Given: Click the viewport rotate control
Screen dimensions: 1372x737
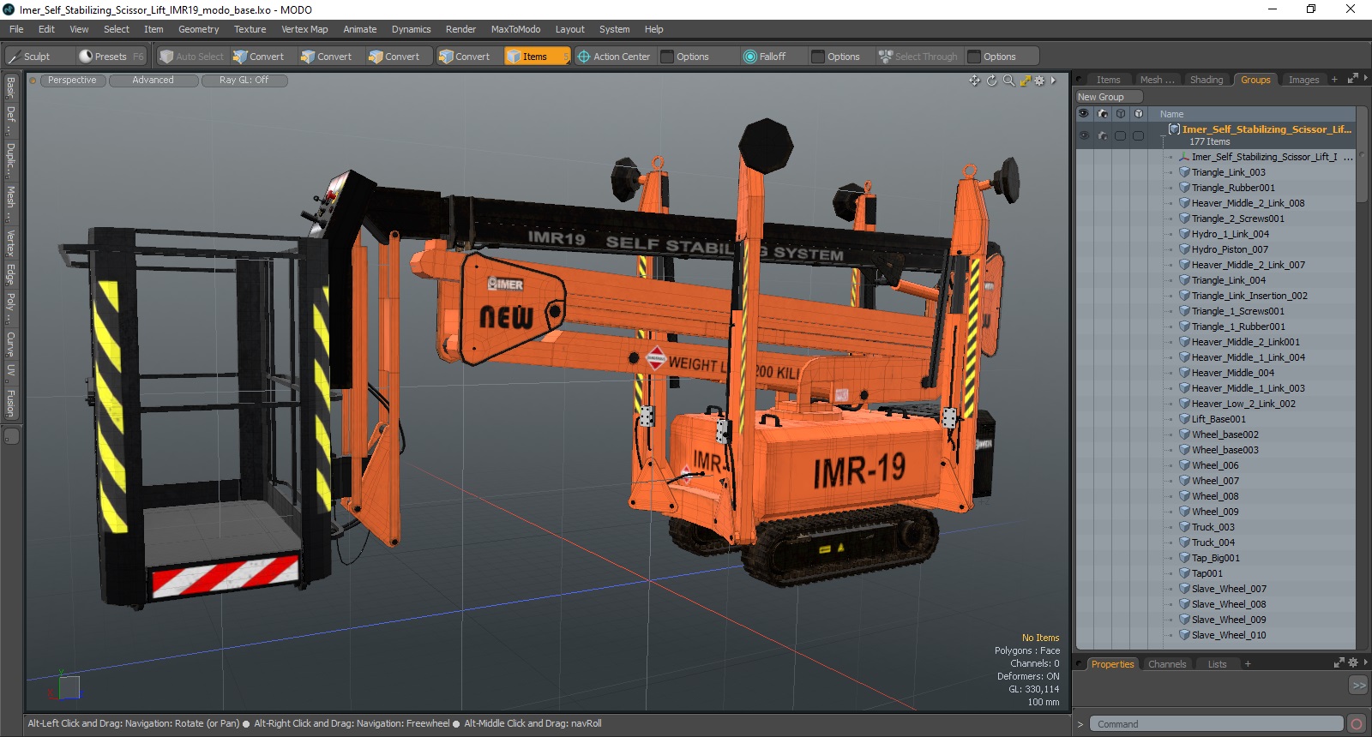Looking at the screenshot, I should click(992, 81).
